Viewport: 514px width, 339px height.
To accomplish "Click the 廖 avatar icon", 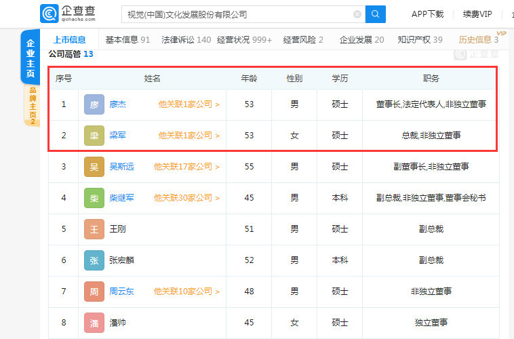I will click(x=94, y=104).
